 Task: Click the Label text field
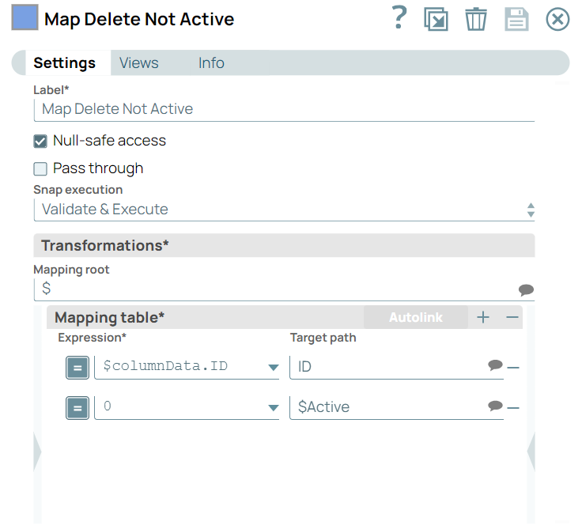285,109
